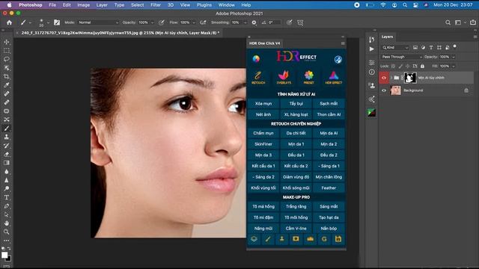This screenshot has height=269, width=479.
Task: Click the Cằm V-line button
Action: pyautogui.click(x=296, y=229)
